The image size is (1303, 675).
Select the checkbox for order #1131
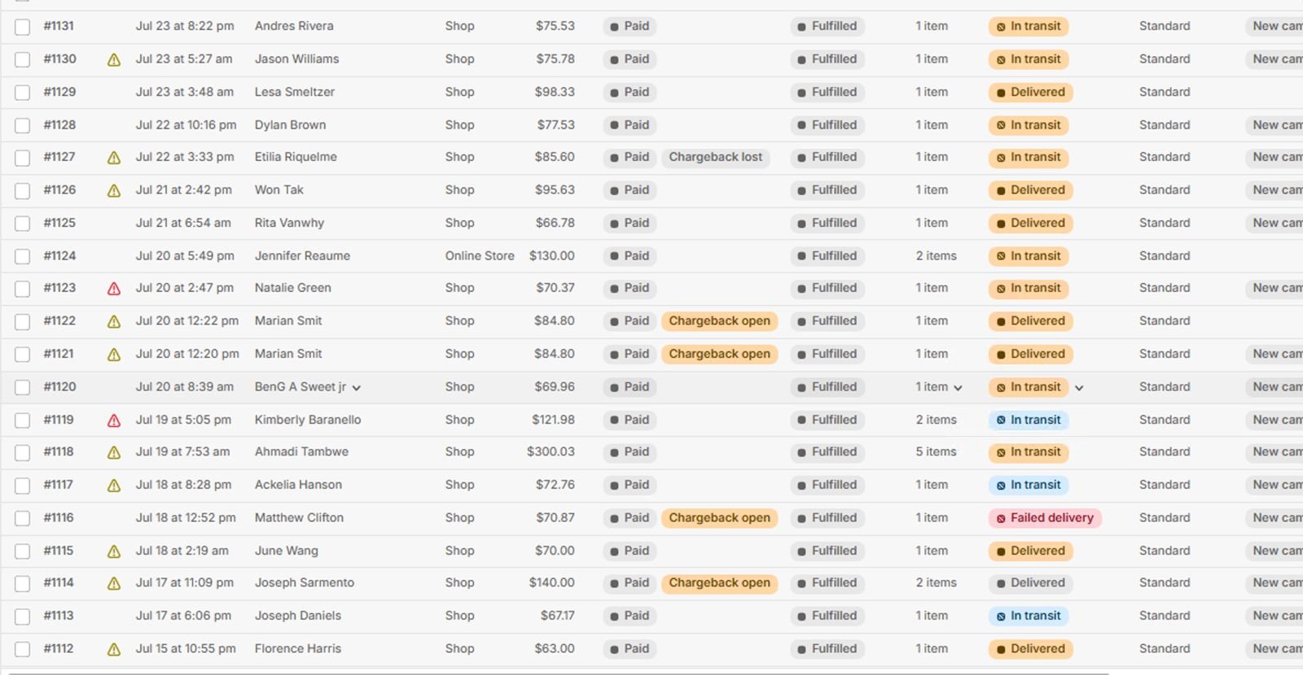pos(23,27)
